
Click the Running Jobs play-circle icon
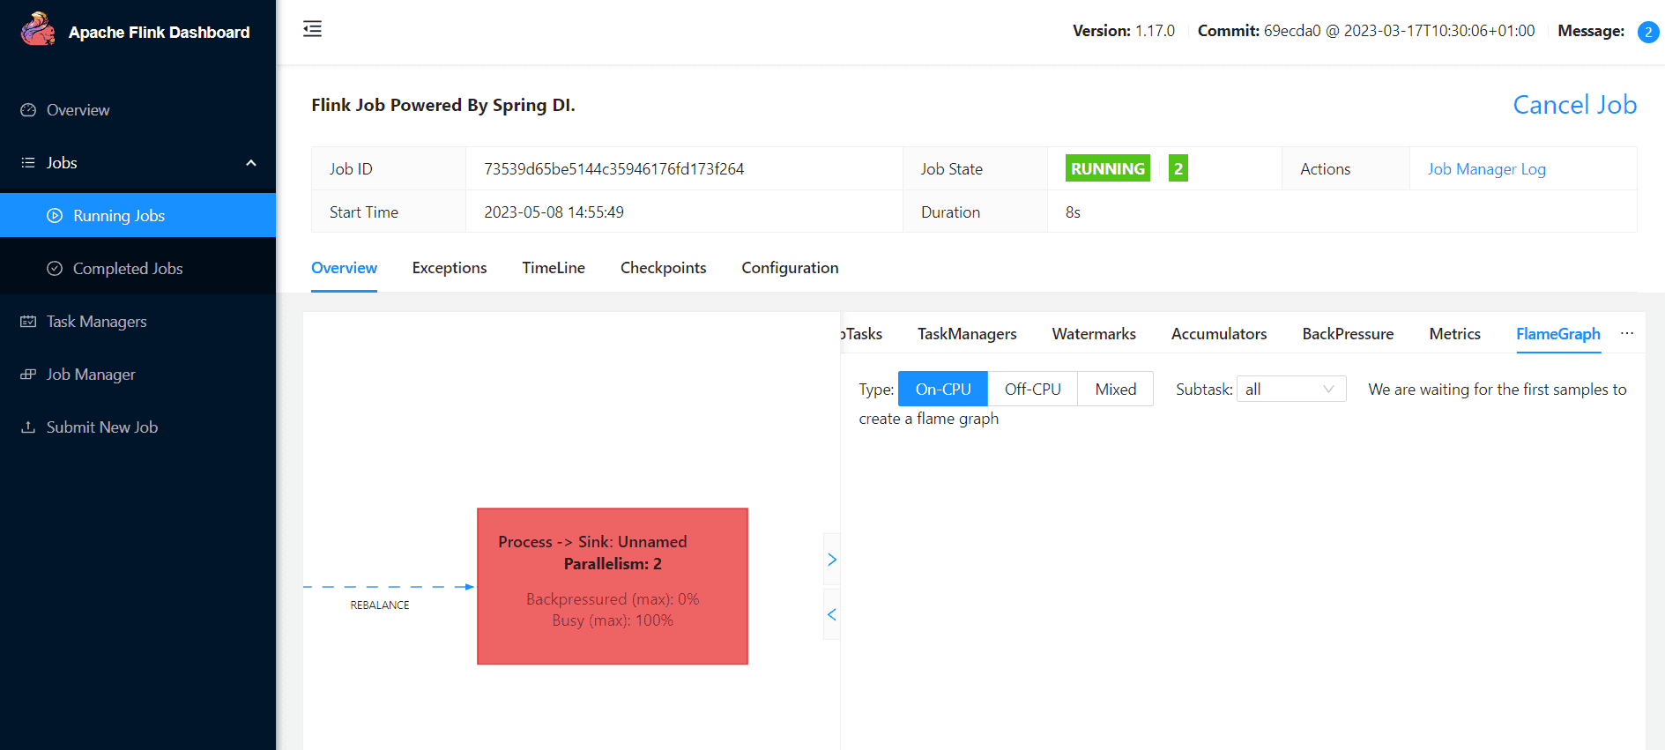point(55,216)
